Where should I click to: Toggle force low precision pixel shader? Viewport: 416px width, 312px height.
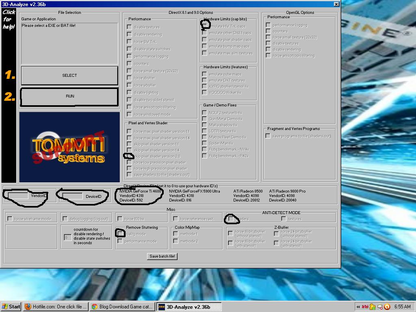click(x=130, y=162)
